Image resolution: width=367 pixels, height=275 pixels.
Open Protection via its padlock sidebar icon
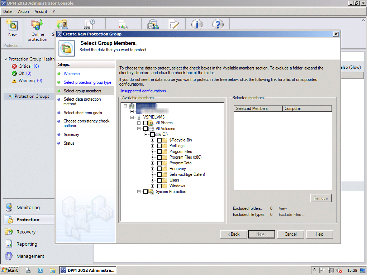[10, 219]
